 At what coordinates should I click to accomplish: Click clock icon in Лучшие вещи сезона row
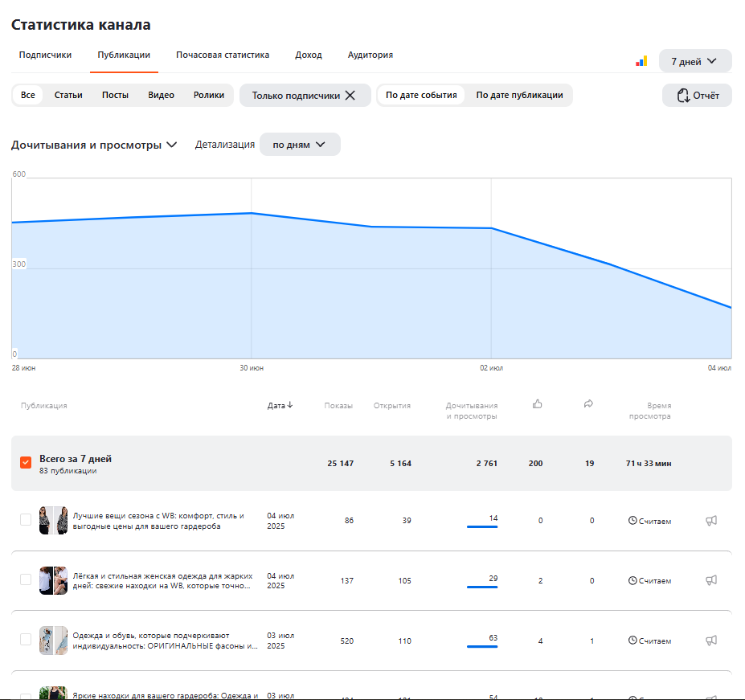coord(632,520)
